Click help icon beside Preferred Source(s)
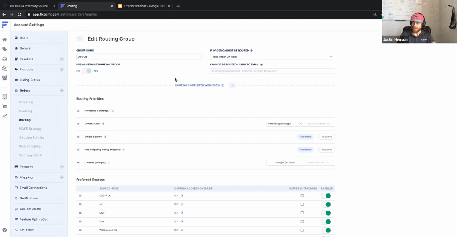The image size is (457, 237). point(113,111)
